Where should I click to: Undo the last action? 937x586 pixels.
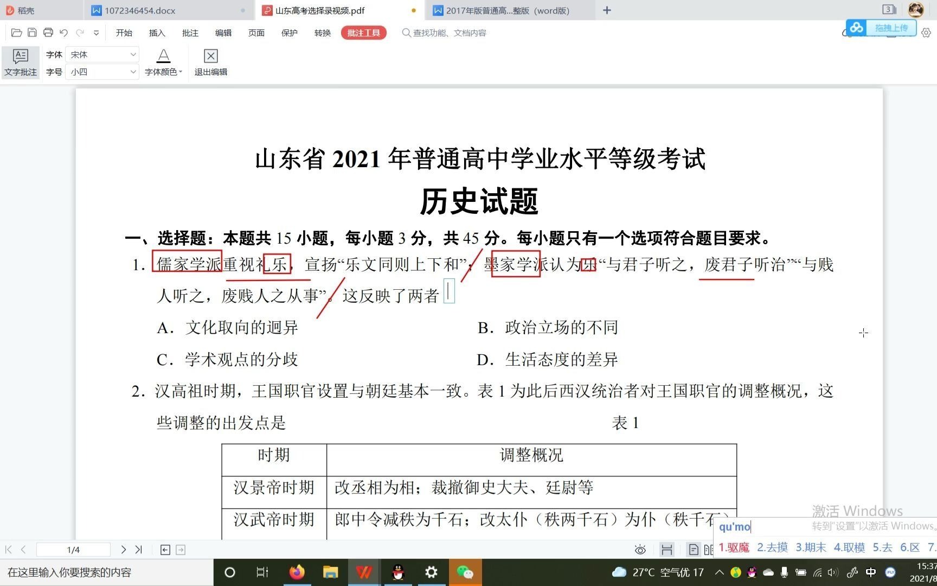click(x=63, y=33)
